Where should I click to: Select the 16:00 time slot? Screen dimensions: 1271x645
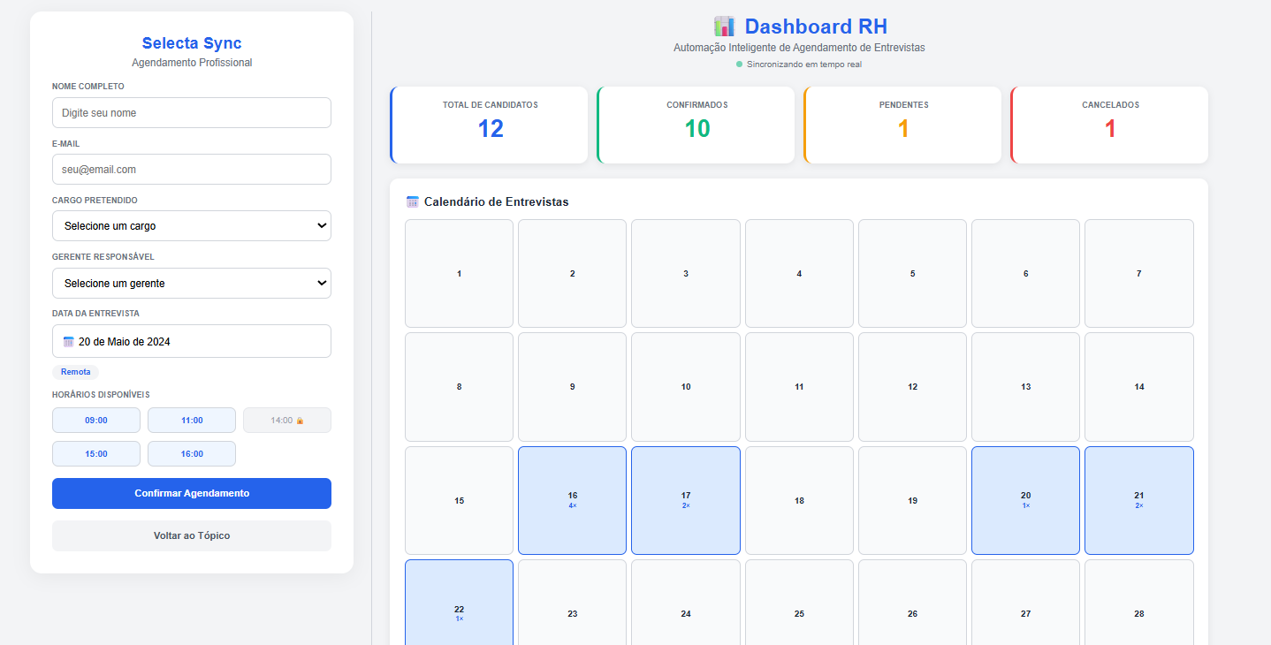coord(192,454)
